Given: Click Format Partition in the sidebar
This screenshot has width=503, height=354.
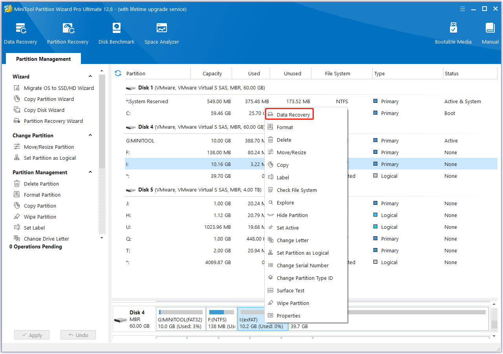Looking at the screenshot, I should point(37,195).
